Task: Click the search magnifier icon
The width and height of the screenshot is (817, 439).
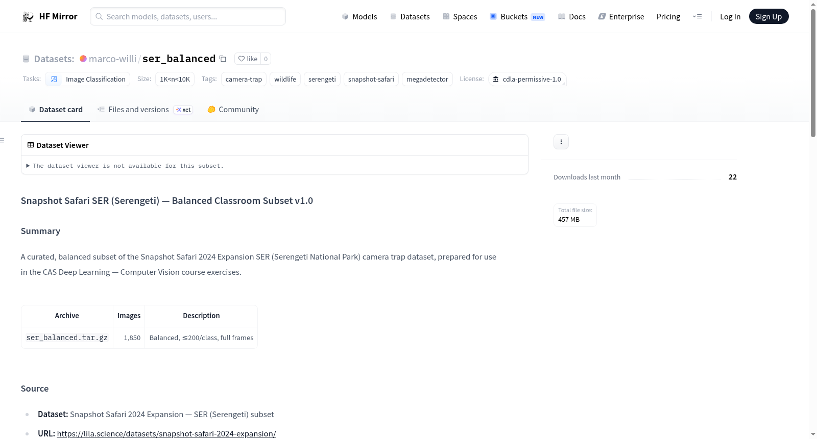Action: [99, 16]
